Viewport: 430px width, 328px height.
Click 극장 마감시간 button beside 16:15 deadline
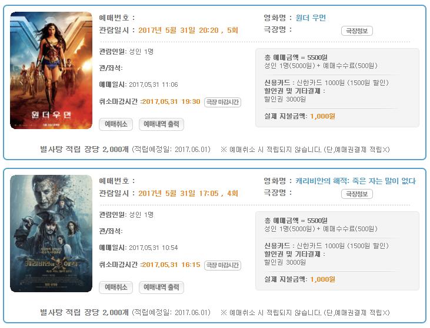click(222, 265)
